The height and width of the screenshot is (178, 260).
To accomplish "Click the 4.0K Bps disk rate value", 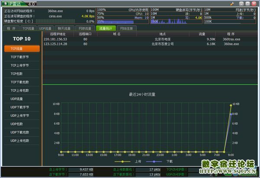I will point(88,16).
